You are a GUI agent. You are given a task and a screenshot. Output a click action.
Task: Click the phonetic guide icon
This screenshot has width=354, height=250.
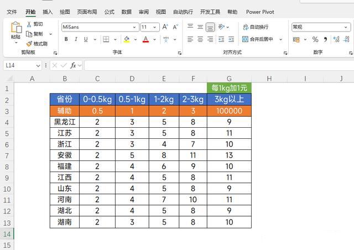166,39
